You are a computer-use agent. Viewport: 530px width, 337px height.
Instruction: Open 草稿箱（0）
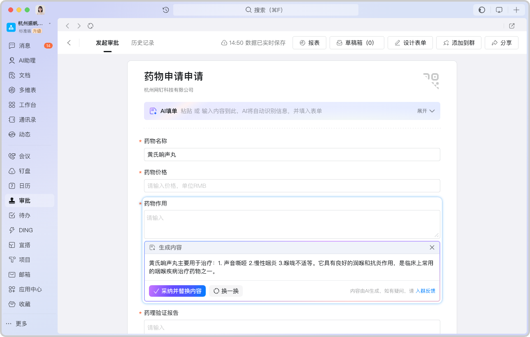[357, 43]
